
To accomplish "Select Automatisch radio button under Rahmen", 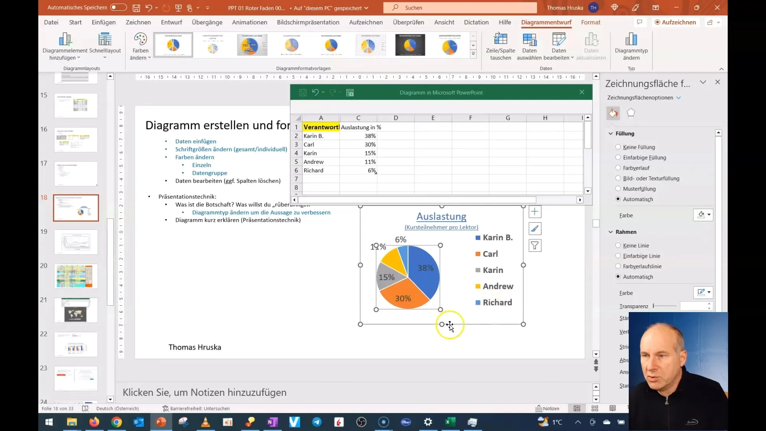I will (x=618, y=276).
